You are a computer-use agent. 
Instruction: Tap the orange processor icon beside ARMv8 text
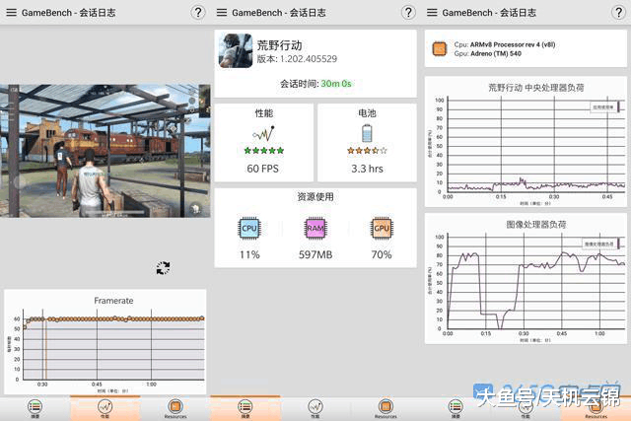437,47
